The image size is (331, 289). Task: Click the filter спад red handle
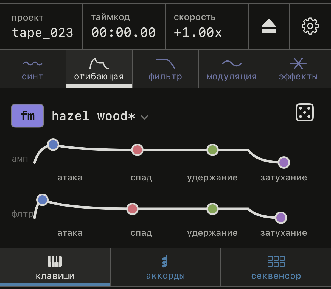[132, 209]
